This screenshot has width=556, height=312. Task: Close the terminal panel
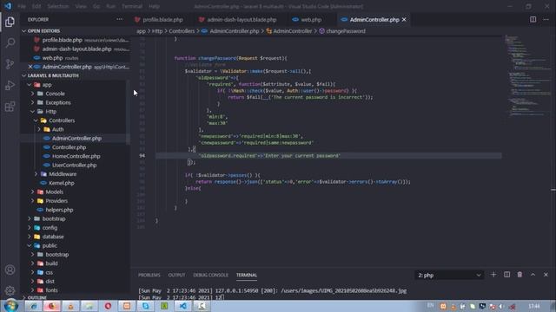[546, 275]
